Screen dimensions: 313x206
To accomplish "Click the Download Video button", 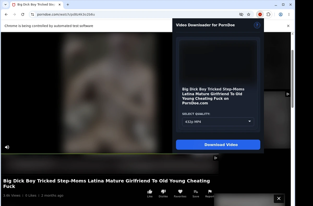I will point(218,145).
